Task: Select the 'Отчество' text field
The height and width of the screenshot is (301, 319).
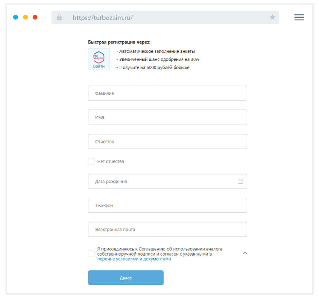Action: coord(167,141)
